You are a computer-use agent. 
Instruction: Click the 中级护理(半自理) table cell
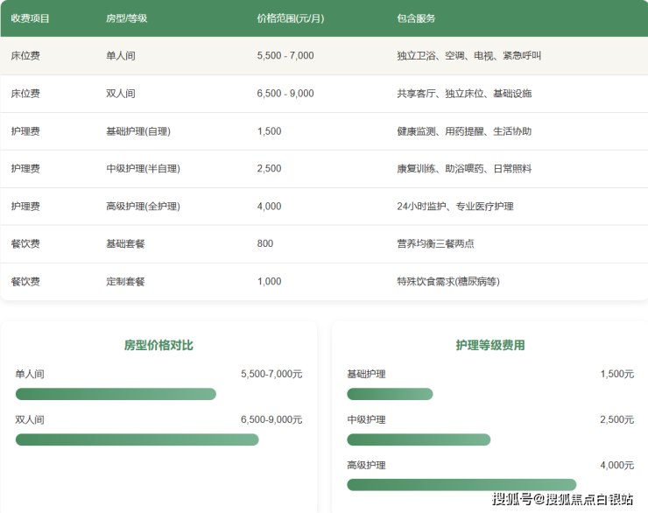[143, 169]
